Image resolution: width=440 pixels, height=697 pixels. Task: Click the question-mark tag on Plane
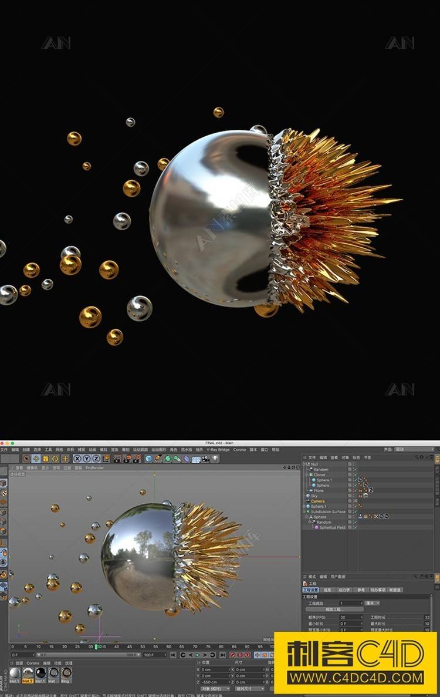[371, 490]
